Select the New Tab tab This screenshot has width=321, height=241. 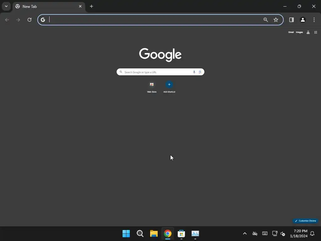pos(49,7)
